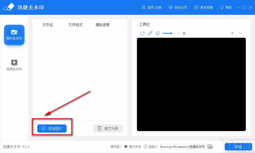This screenshot has width=255, height=153.
Task: Open the 图片去水印 image watermark tab
Action: (x=14, y=35)
